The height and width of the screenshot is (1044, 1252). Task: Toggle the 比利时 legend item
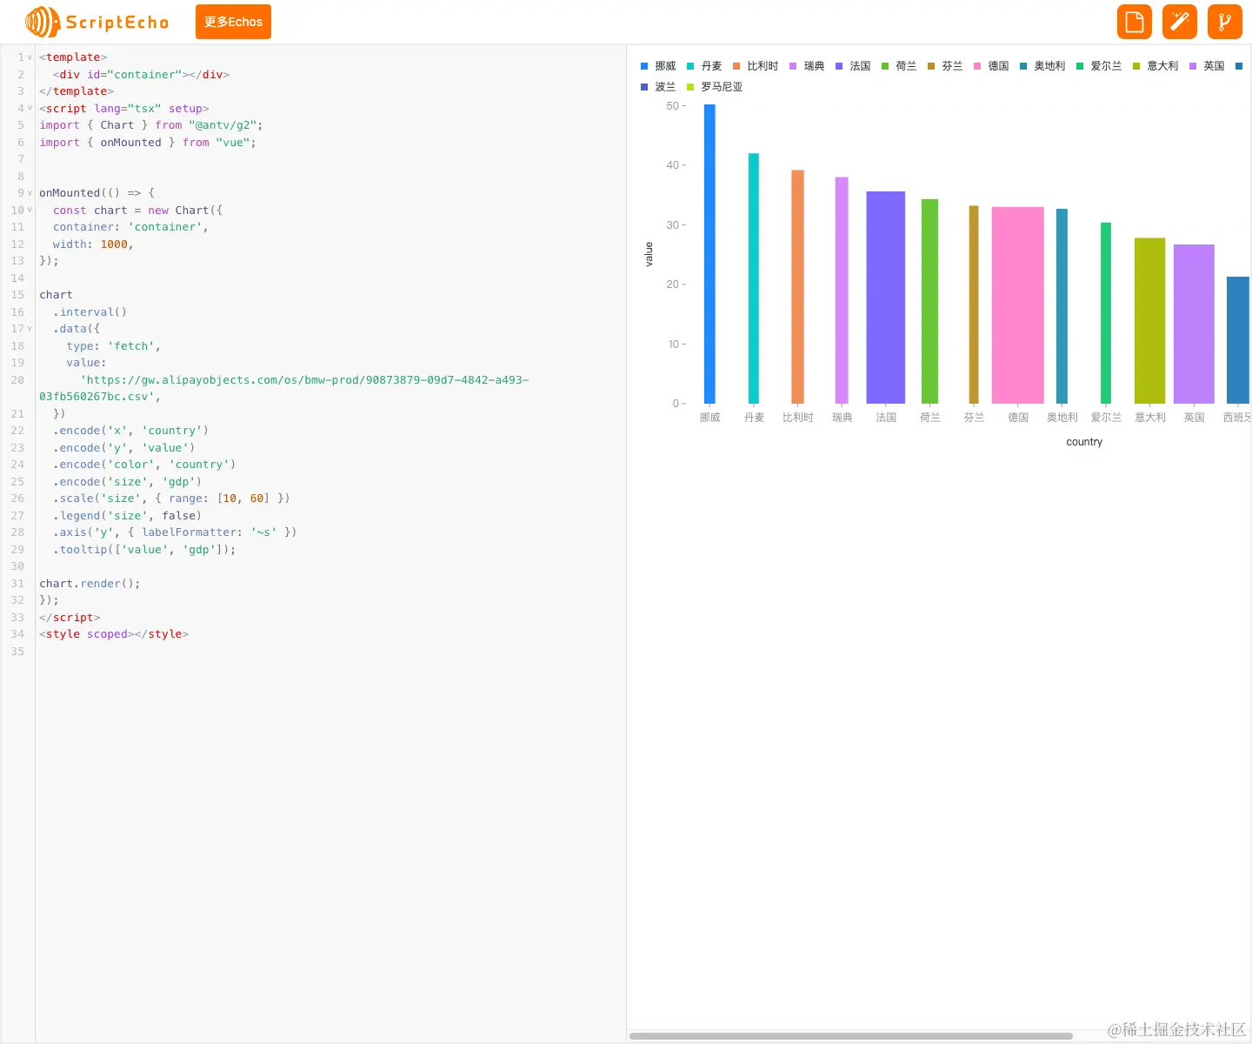[756, 66]
